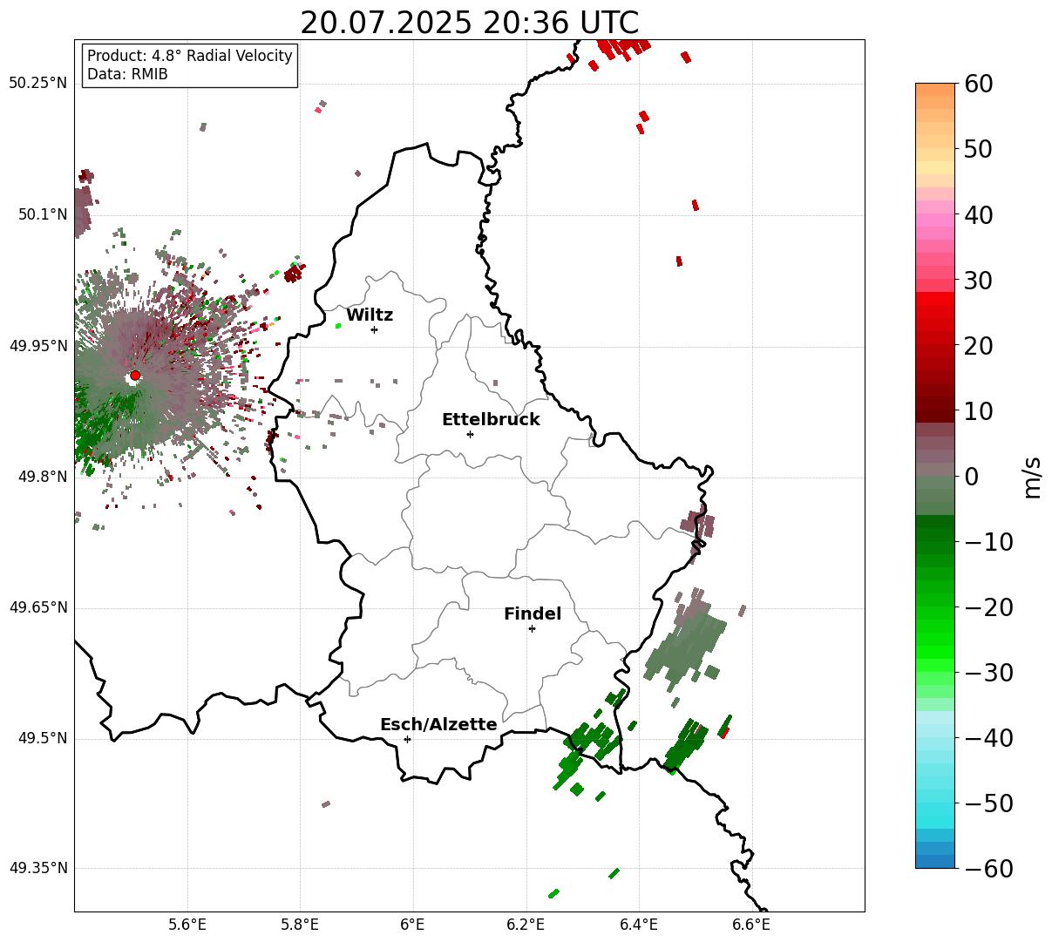Screen dimensions: 1052x942
Task: Click the 5.6°E longitude label
Action: point(187,925)
